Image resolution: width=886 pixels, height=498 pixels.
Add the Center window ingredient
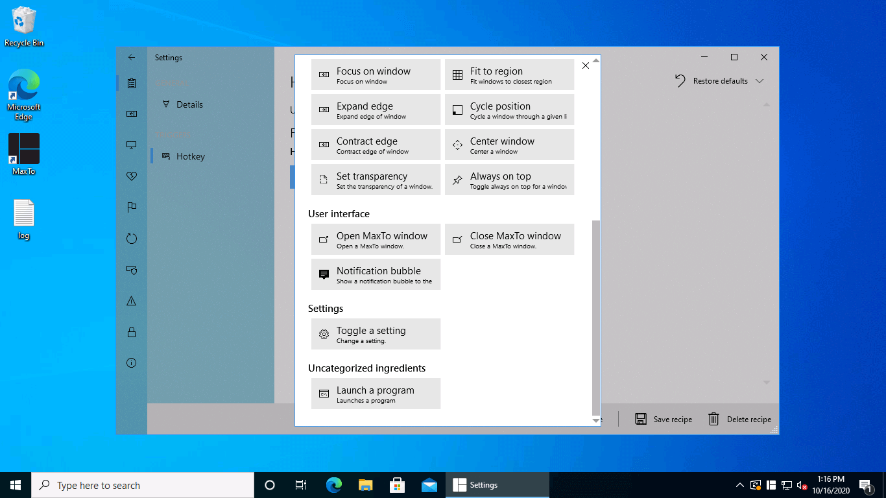pyautogui.click(x=509, y=145)
